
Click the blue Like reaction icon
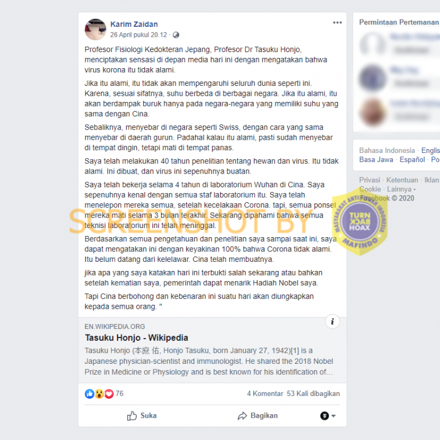coord(89,394)
